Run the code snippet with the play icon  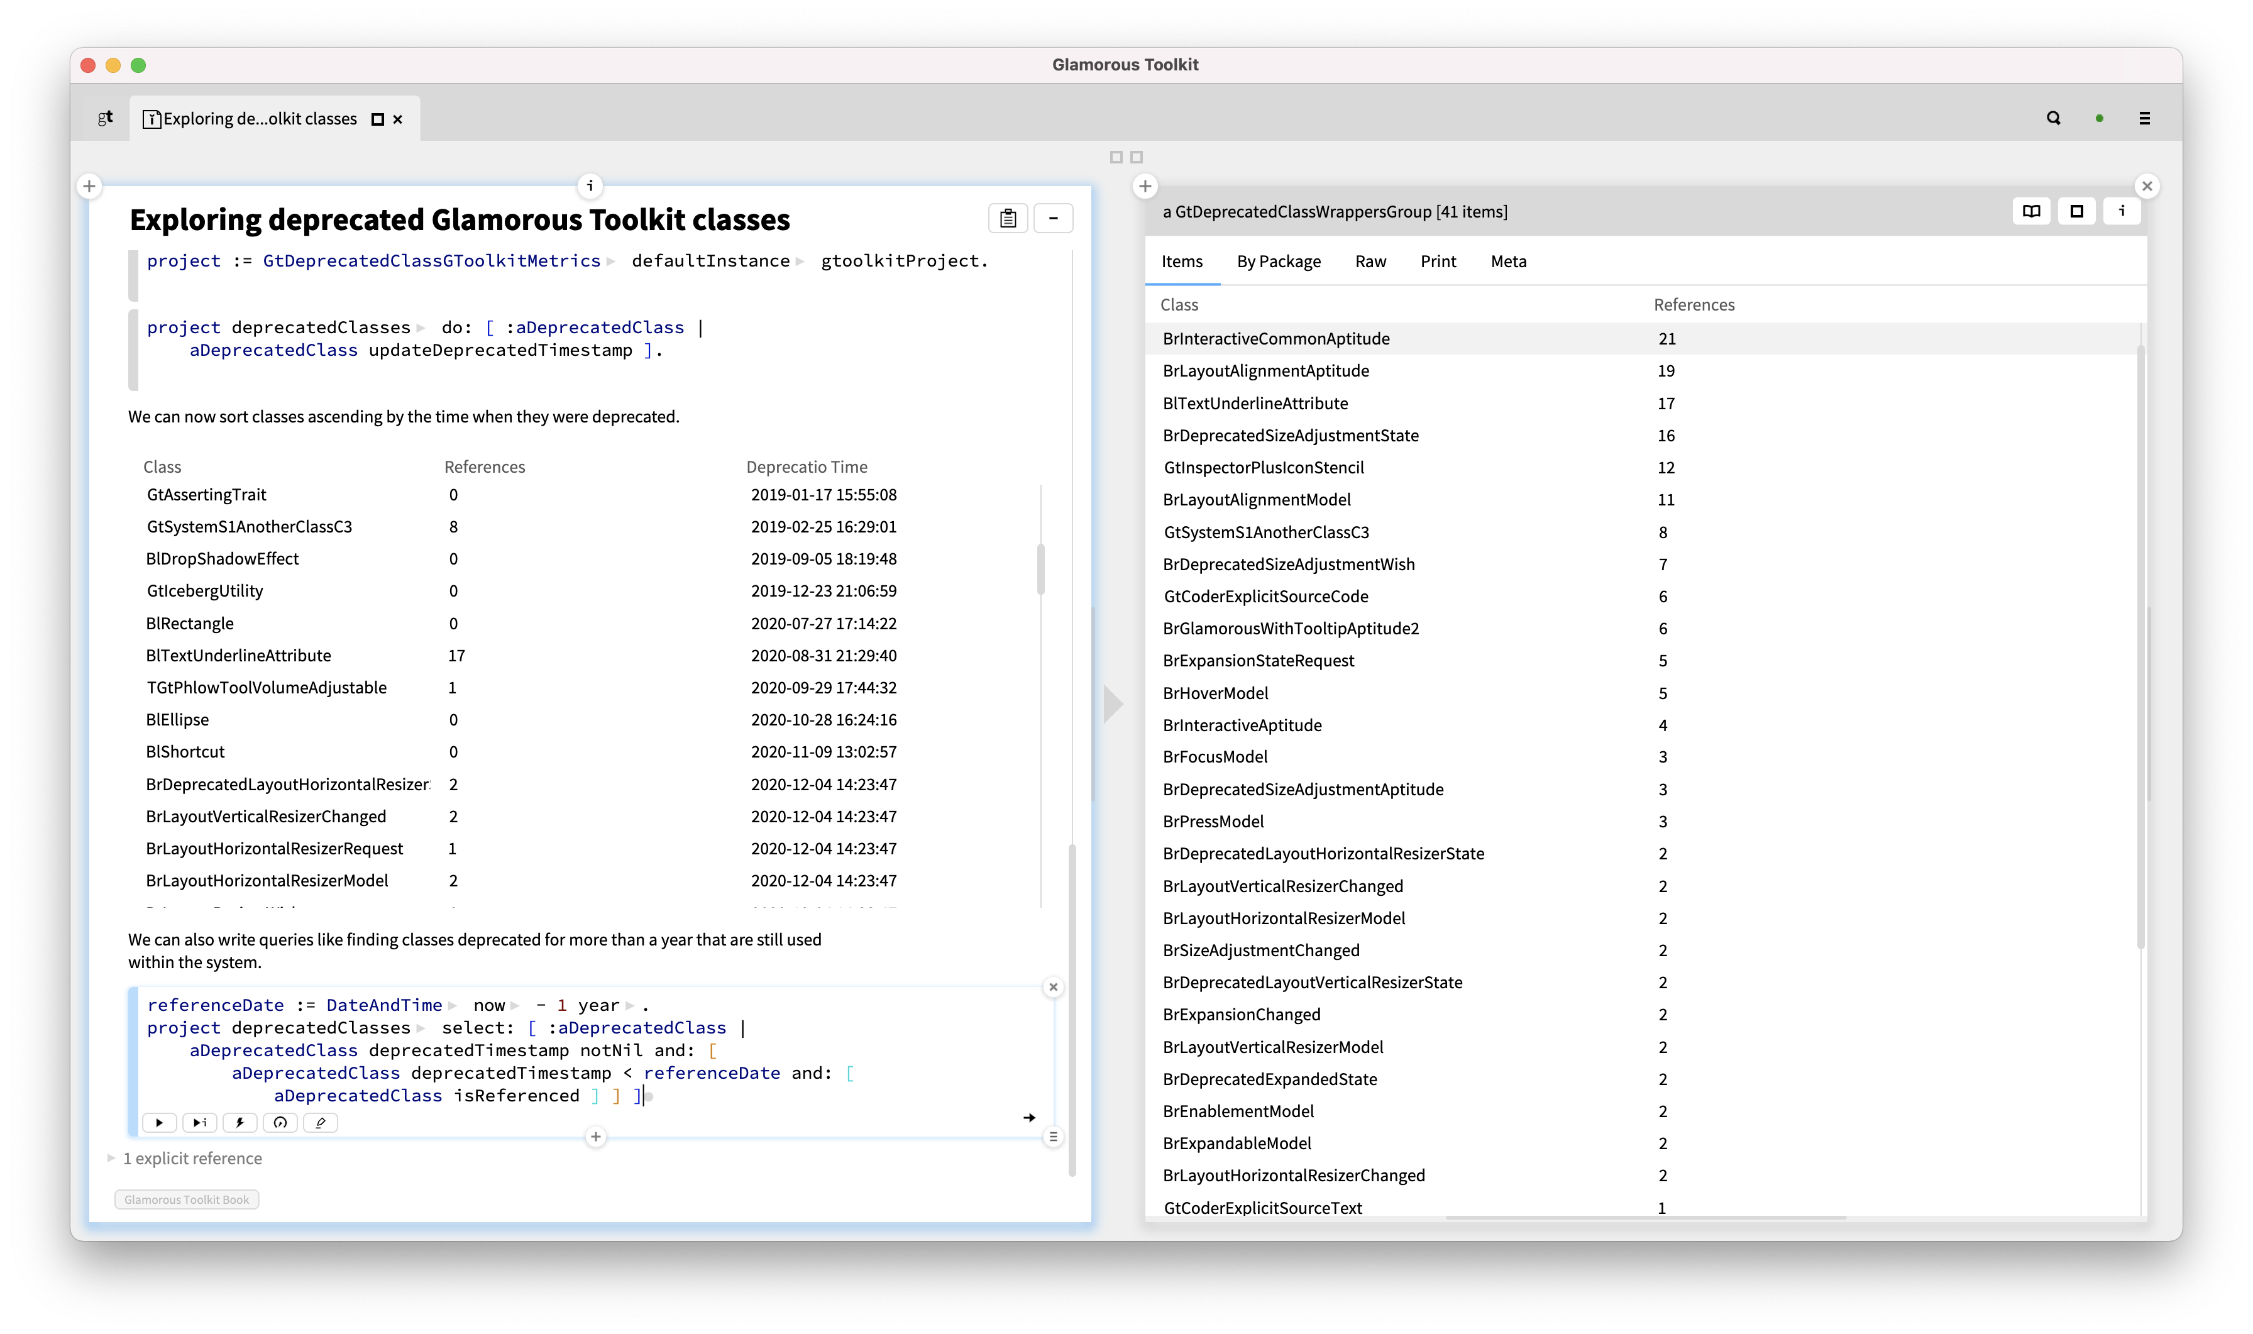click(x=159, y=1123)
